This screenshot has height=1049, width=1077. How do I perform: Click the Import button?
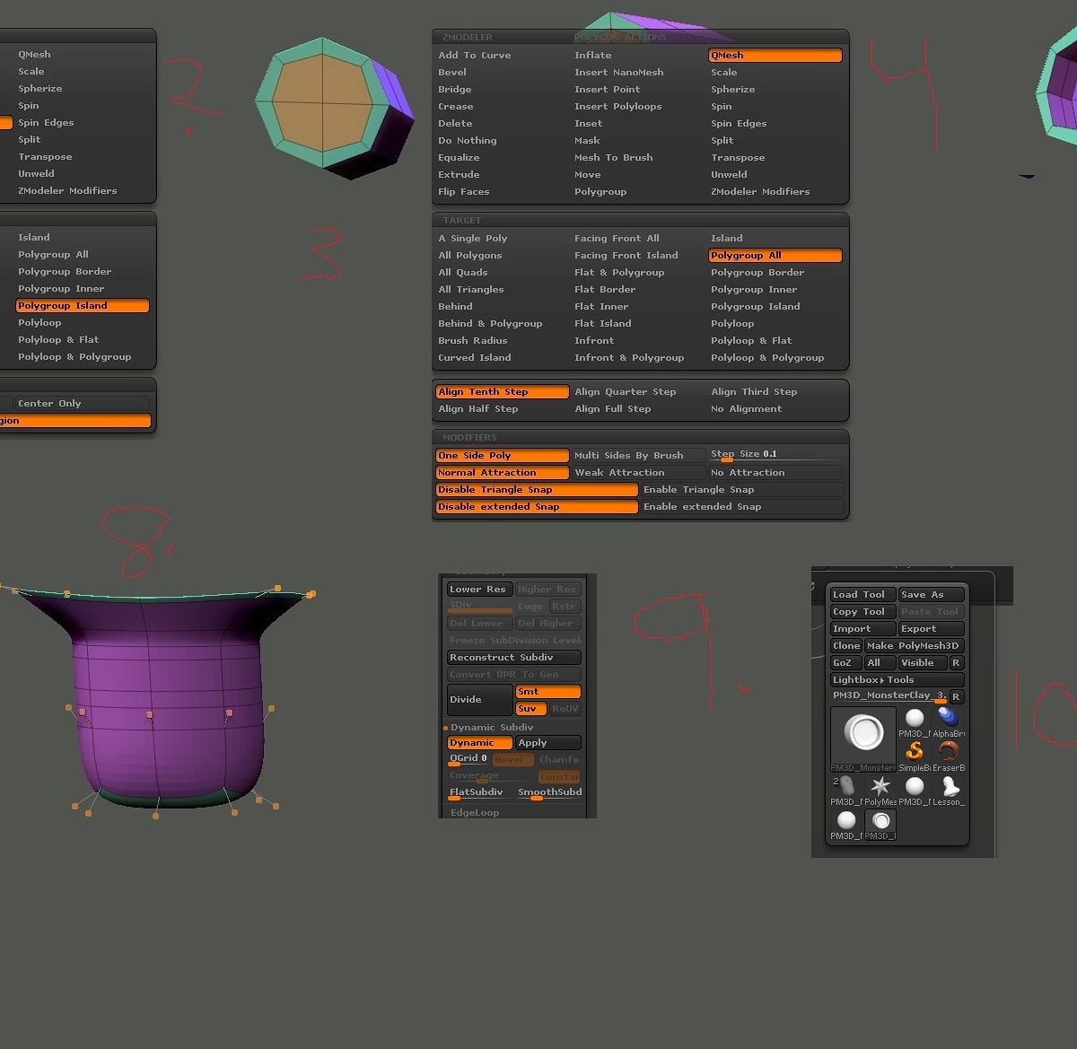click(862, 629)
